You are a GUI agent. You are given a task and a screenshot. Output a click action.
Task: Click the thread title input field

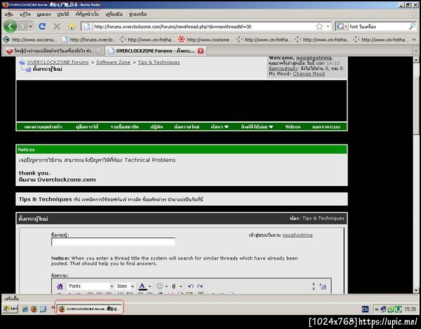click(113, 242)
